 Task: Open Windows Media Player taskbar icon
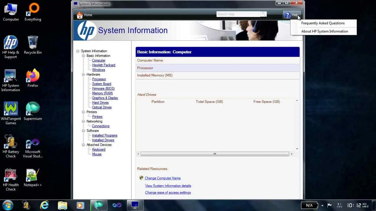(80, 205)
